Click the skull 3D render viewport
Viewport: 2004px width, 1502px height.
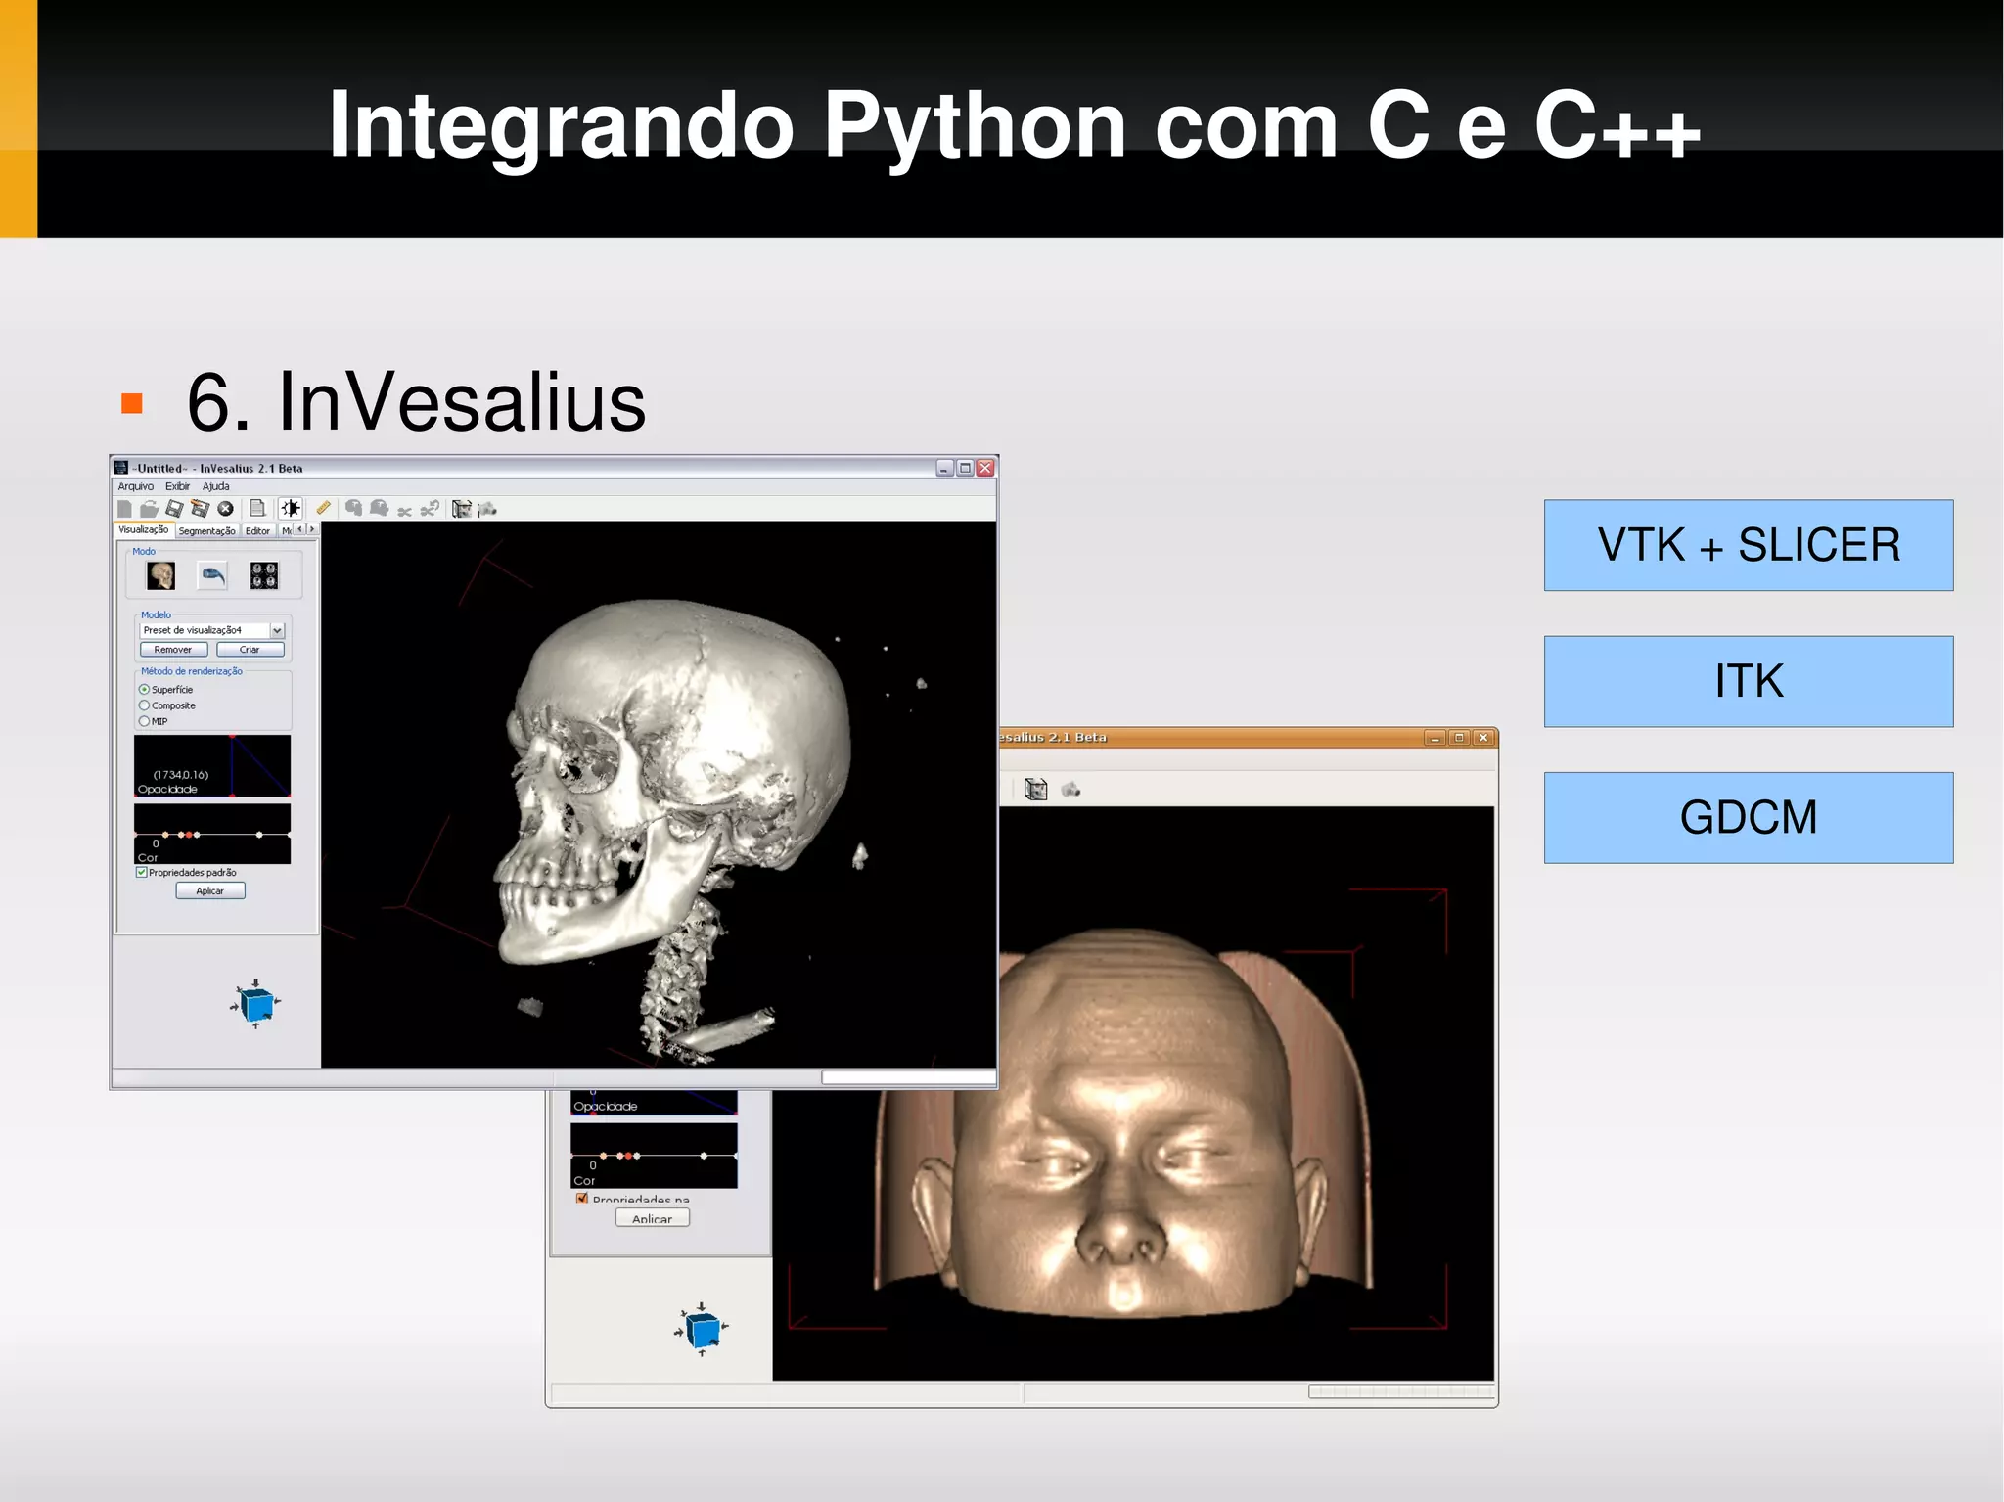point(659,795)
